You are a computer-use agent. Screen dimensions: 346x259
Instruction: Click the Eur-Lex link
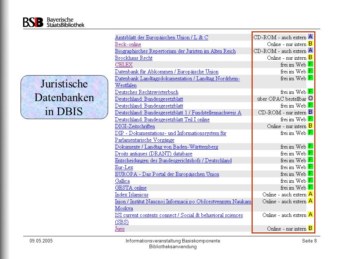[124, 167]
